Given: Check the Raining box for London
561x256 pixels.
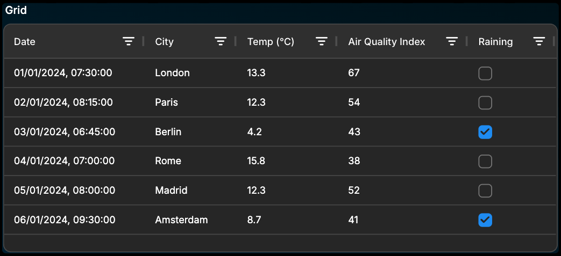Looking at the screenshot, I should (485, 74).
